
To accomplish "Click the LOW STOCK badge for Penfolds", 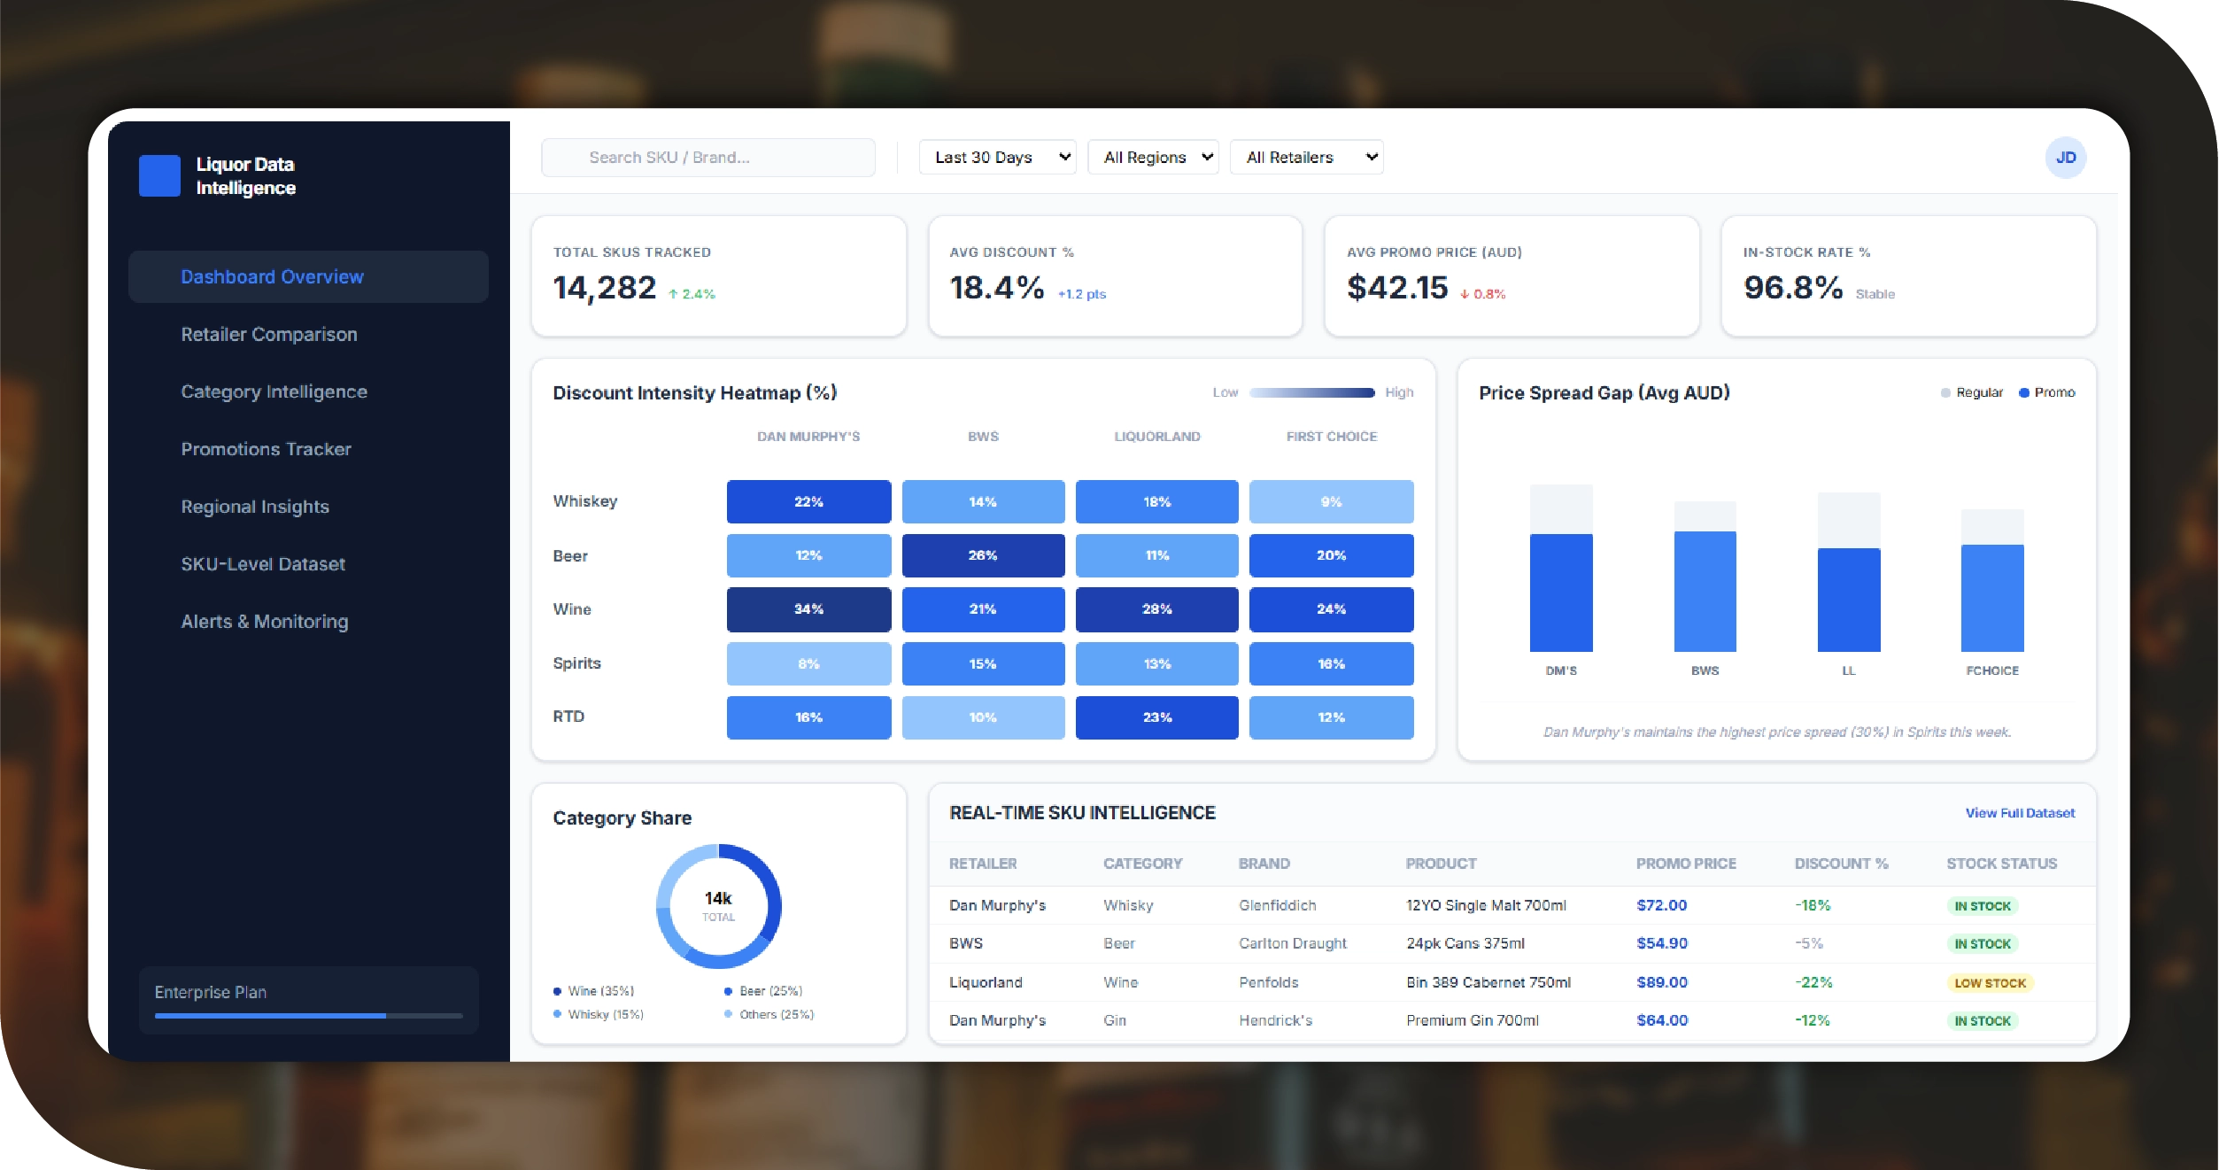I will (1989, 983).
